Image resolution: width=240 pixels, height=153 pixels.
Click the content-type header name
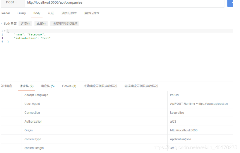pyautogui.click(x=33, y=139)
